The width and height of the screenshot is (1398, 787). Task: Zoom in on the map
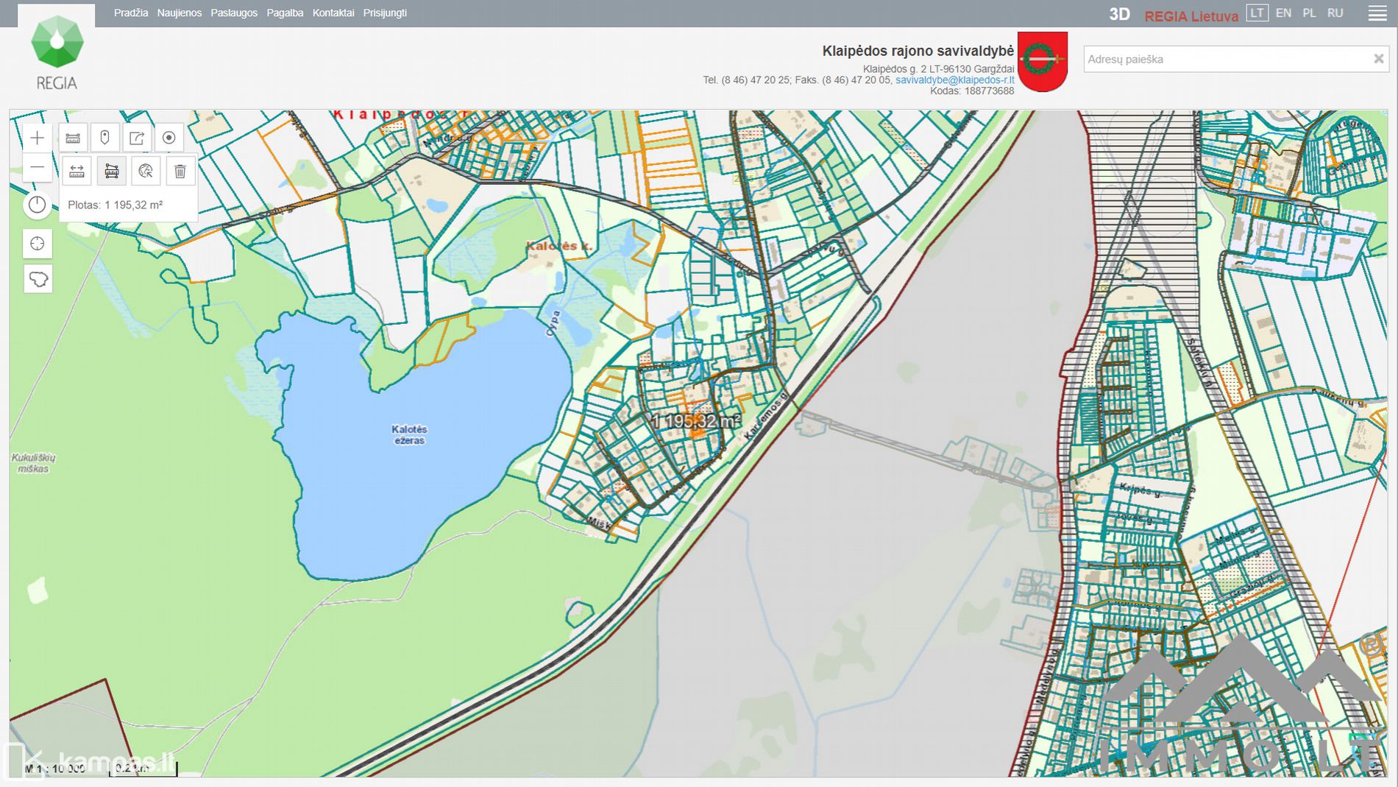point(38,138)
